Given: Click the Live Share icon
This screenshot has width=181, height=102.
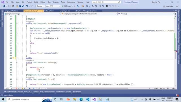Looking at the screenshot, I should [x=164, y=6].
